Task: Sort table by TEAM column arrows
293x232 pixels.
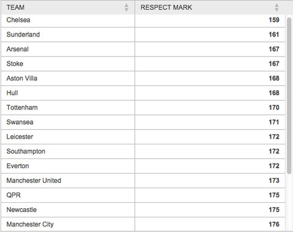Action: (x=126, y=8)
